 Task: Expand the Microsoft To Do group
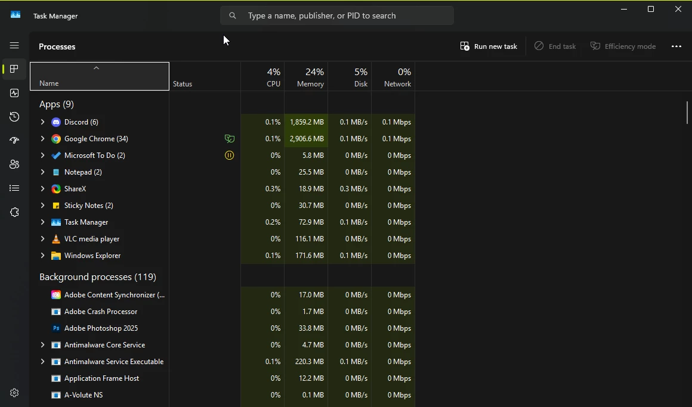(x=42, y=156)
